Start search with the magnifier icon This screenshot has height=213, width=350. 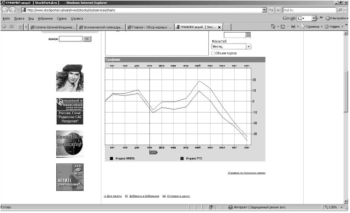(340, 10)
